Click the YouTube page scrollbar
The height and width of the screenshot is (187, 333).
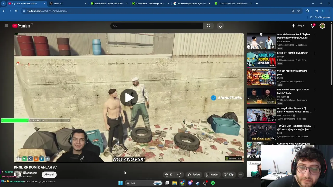[332, 55]
